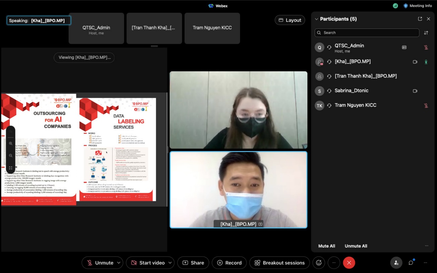Click more options under Participants list
This screenshot has height=273, width=437.
427,246
